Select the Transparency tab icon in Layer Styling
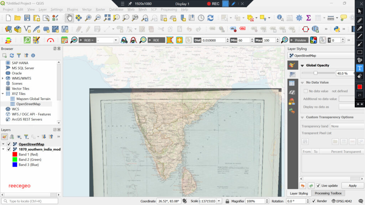Image resolution: width=365 pixels, height=205 pixels. click(292, 74)
